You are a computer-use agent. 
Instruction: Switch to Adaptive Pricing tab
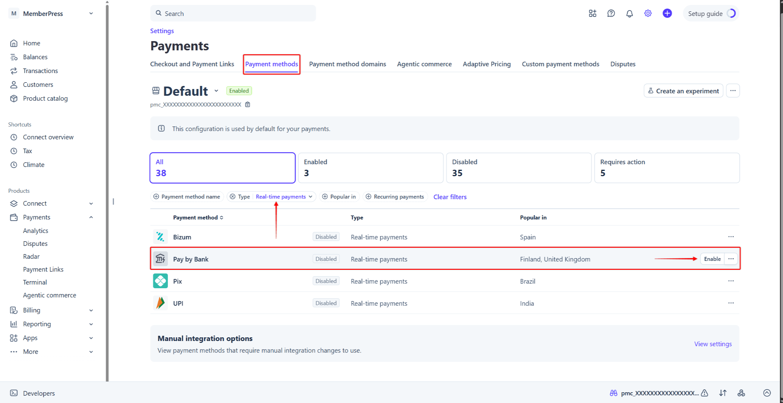tap(487, 64)
